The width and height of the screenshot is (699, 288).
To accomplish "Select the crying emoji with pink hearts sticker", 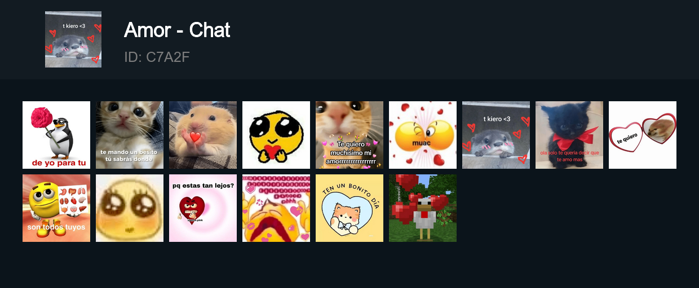I will pos(276,208).
